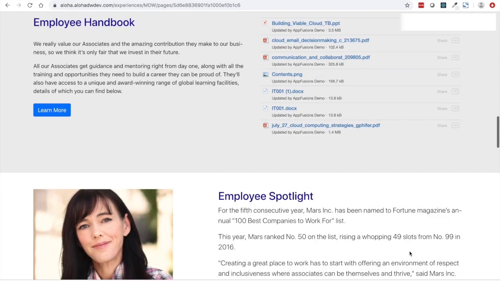Click the Employee Spotlight woman photo

pyautogui.click(x=103, y=234)
